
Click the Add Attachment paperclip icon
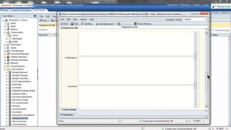point(97,24)
